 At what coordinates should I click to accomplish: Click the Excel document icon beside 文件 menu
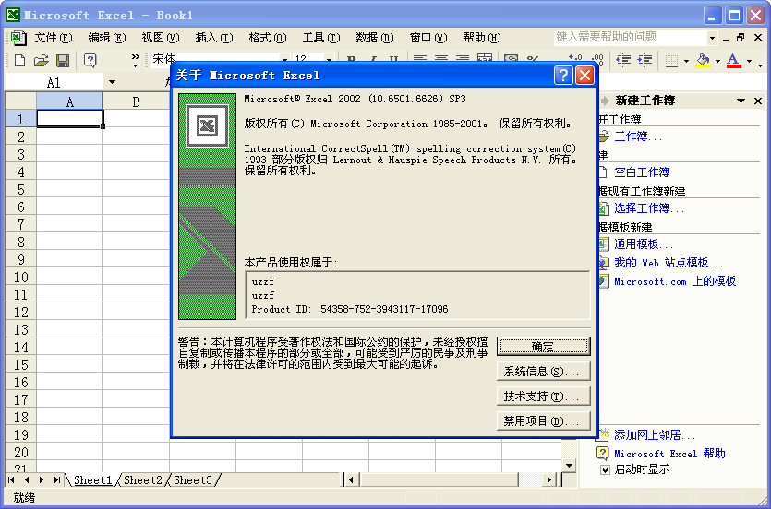click(18, 38)
